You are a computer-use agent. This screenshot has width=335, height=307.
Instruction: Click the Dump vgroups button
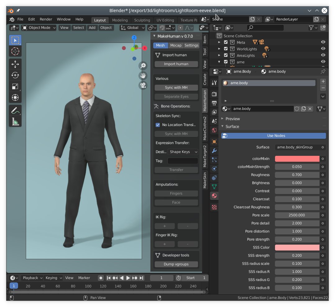[x=176, y=264]
